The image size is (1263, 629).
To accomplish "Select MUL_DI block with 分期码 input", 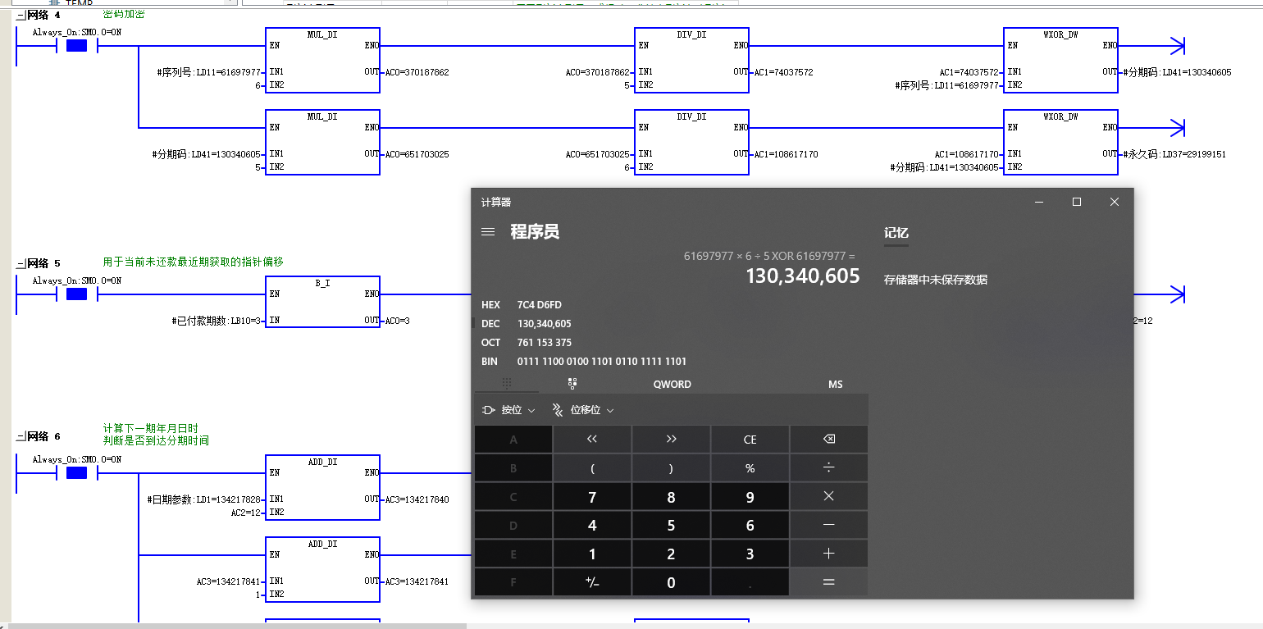I will tap(322, 142).
